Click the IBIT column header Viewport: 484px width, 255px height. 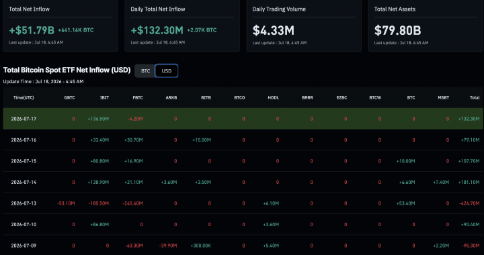[104, 97]
